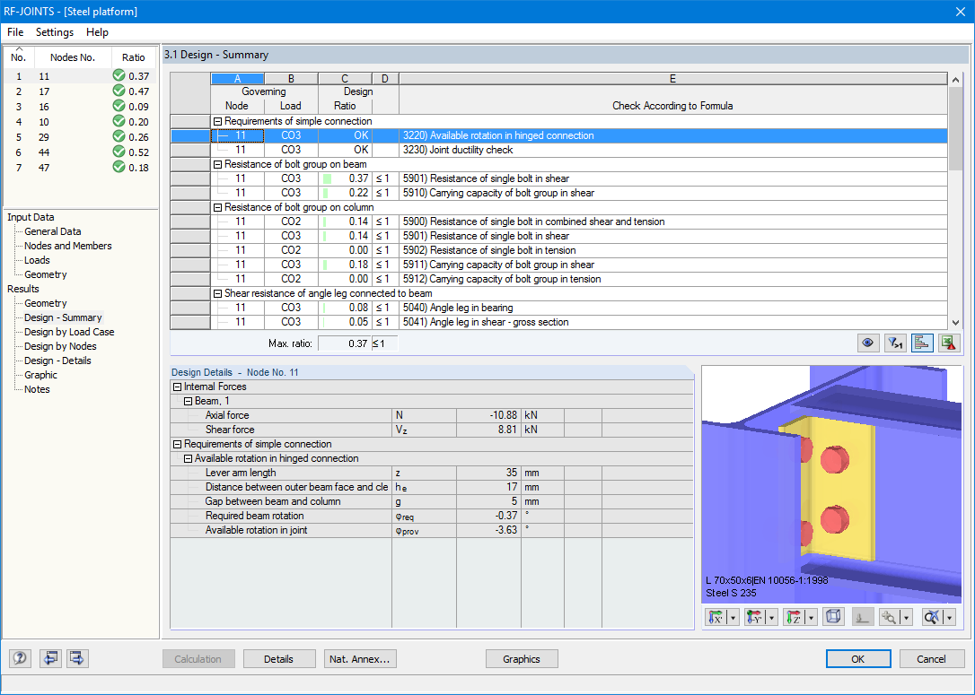
Task: Toggle colored ratio bars display
Action: click(x=922, y=343)
